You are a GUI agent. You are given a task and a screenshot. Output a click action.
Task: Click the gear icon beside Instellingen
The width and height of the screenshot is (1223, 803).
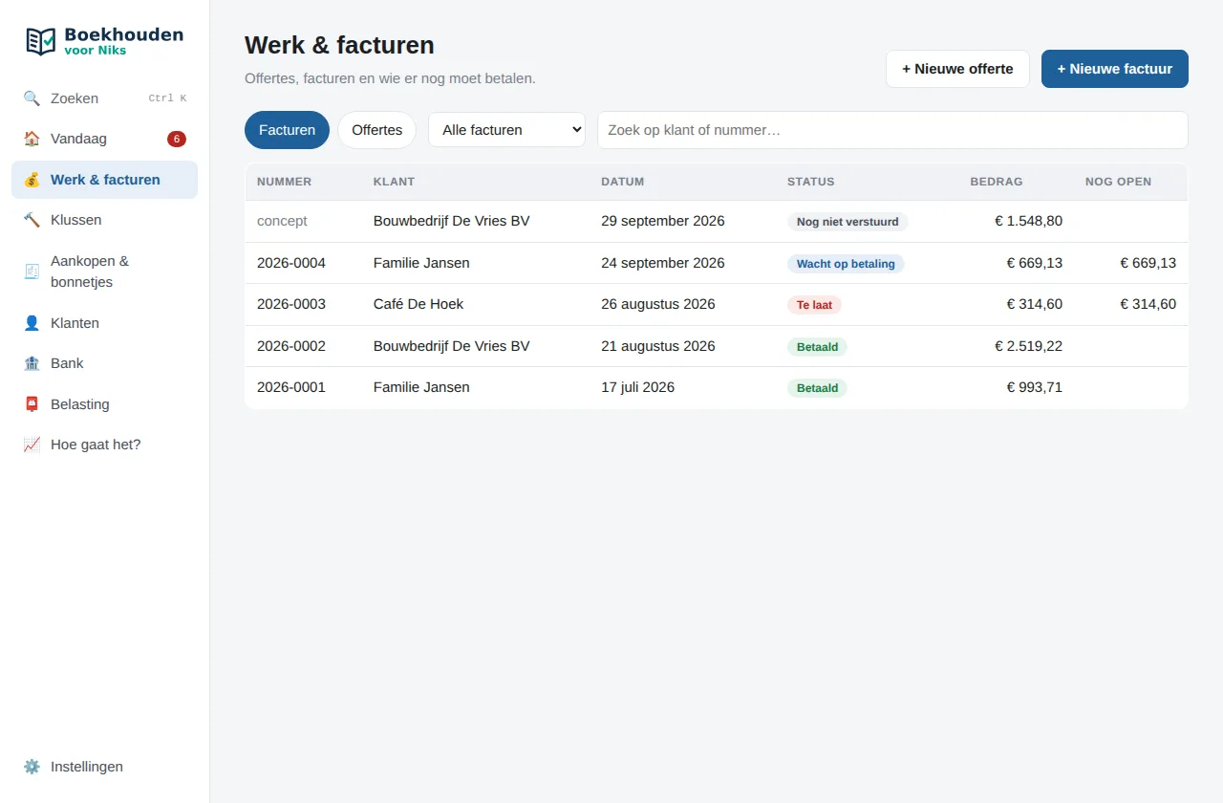tap(32, 767)
